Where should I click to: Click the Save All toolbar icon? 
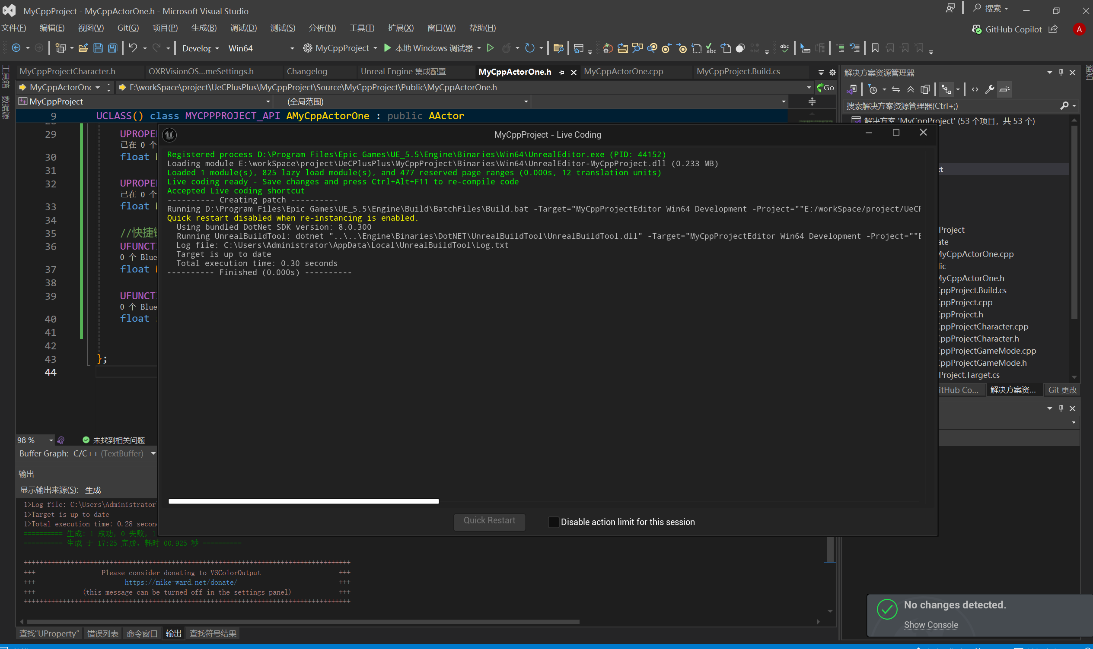pyautogui.click(x=112, y=48)
